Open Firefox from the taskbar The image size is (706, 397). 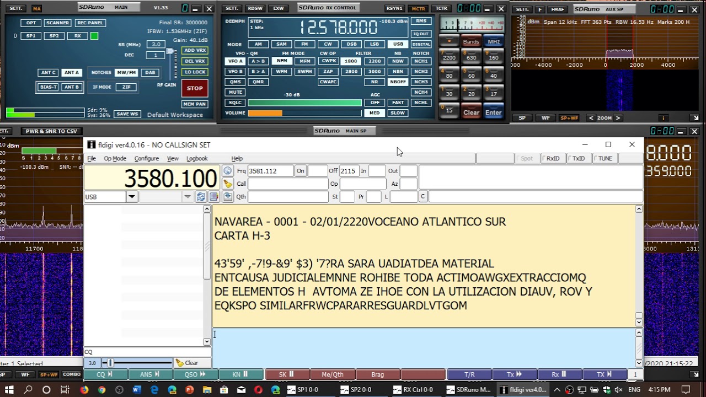[84, 390]
